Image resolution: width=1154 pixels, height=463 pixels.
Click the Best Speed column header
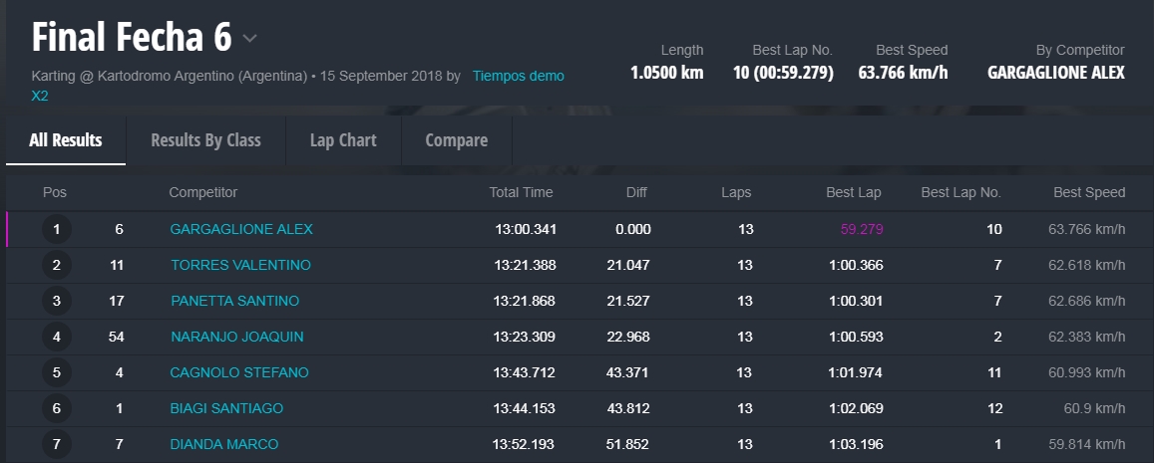(x=1089, y=192)
